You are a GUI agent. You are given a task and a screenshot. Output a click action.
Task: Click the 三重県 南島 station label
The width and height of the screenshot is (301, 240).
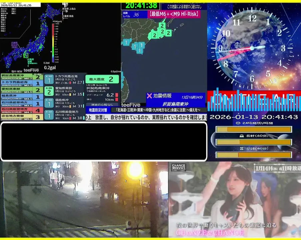(x=68, y=16)
